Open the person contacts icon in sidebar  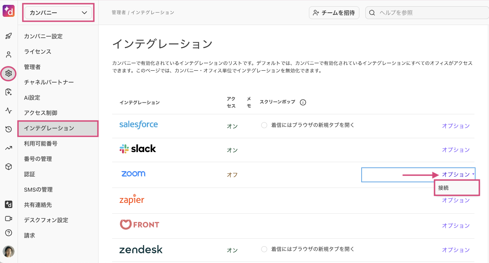[x=9, y=55]
